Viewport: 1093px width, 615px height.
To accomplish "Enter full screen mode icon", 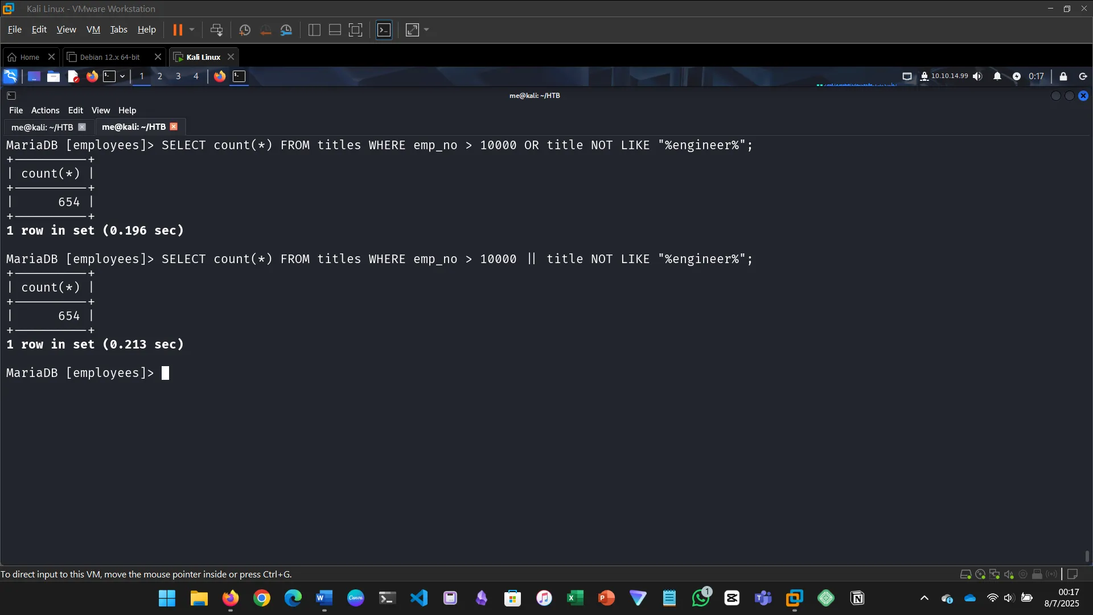I will (x=355, y=30).
